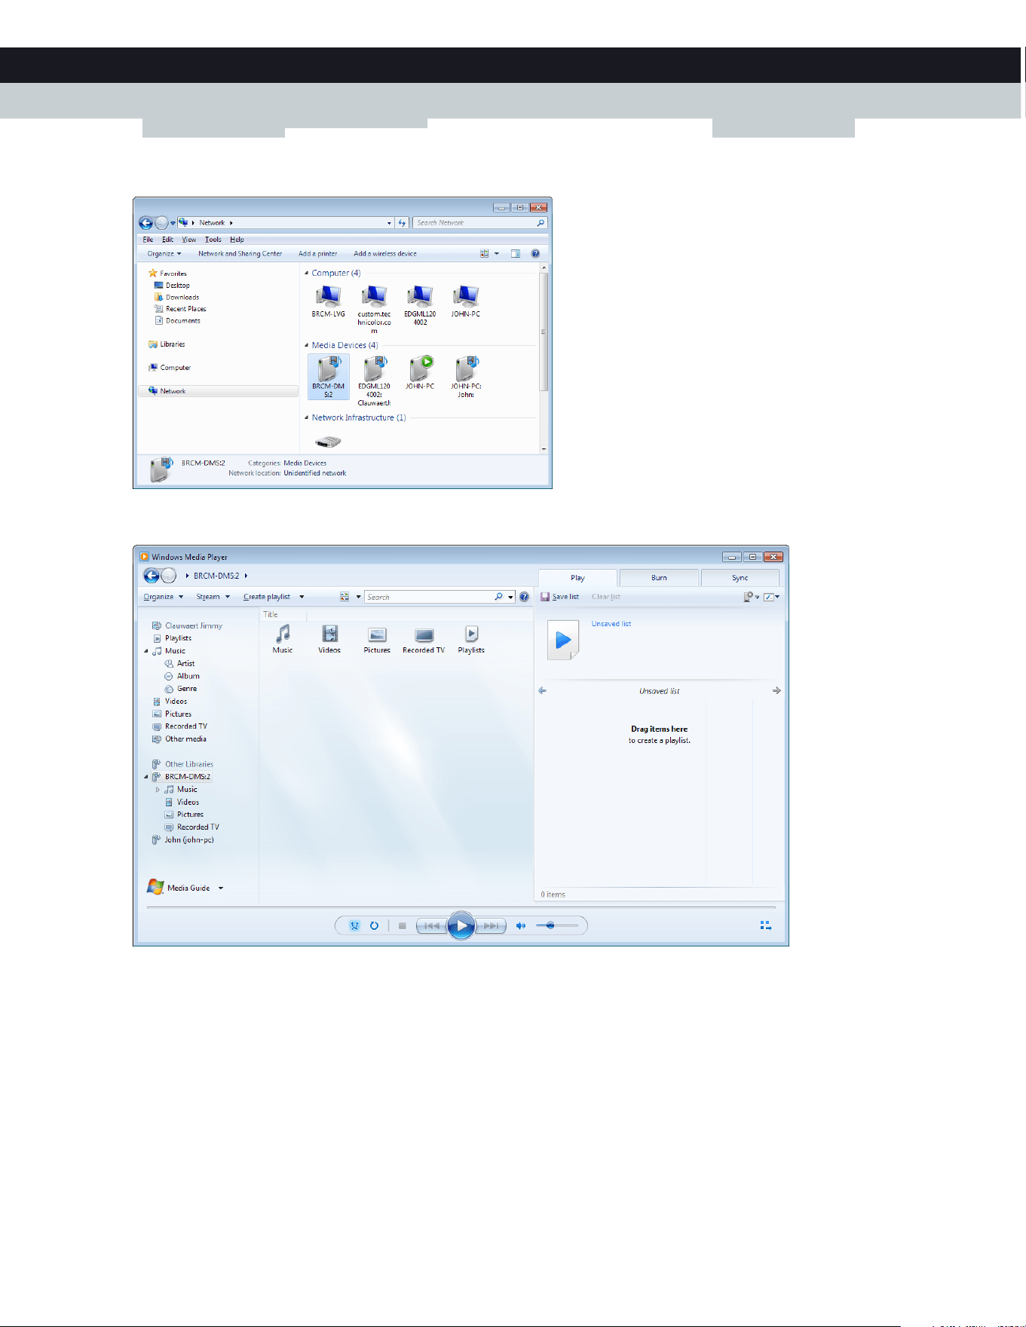Open Media Guide dropdown arrow
Screen dimensions: 1026x1327
tap(221, 888)
